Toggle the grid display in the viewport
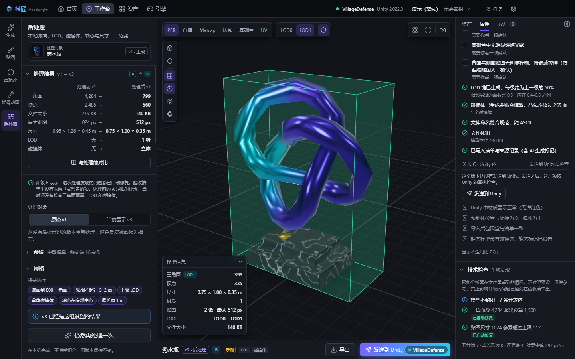This screenshot has width=575, height=359. [170, 76]
